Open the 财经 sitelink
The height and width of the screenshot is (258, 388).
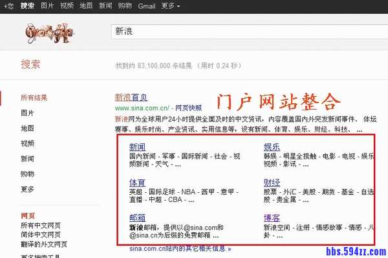click(272, 183)
